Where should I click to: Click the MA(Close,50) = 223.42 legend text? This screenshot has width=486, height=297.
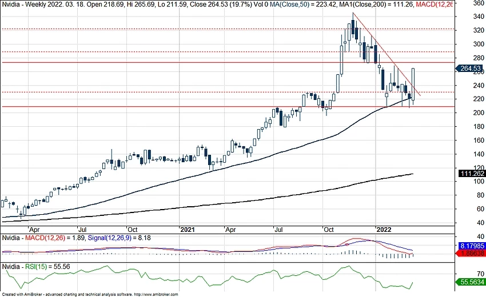pyautogui.click(x=302, y=5)
